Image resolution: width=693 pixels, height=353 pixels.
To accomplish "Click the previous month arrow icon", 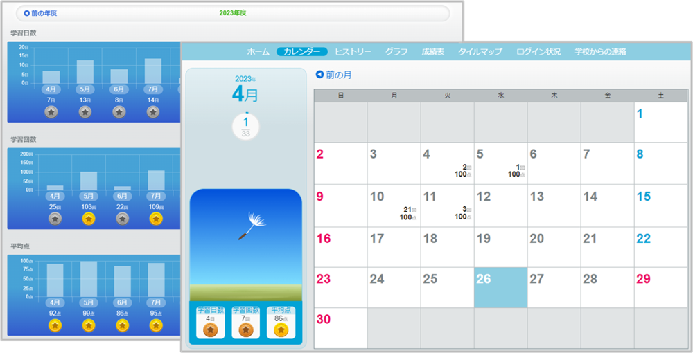I will click(x=319, y=75).
